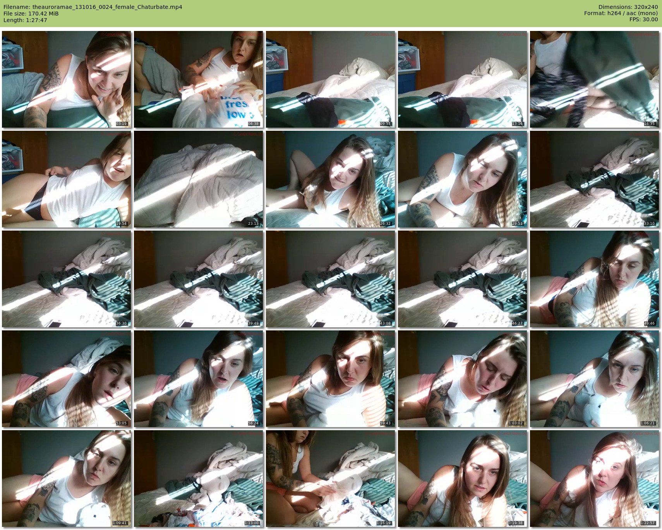The height and width of the screenshot is (530, 662).
Task: Select the frame marked 36:30
Action: [66, 279]
